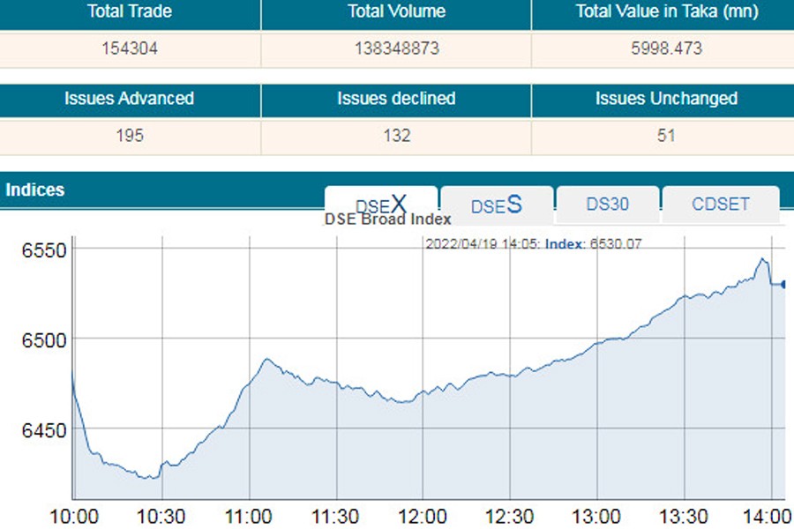The height and width of the screenshot is (529, 794).
Task: Select the Total Trade column header
Action: click(x=129, y=12)
